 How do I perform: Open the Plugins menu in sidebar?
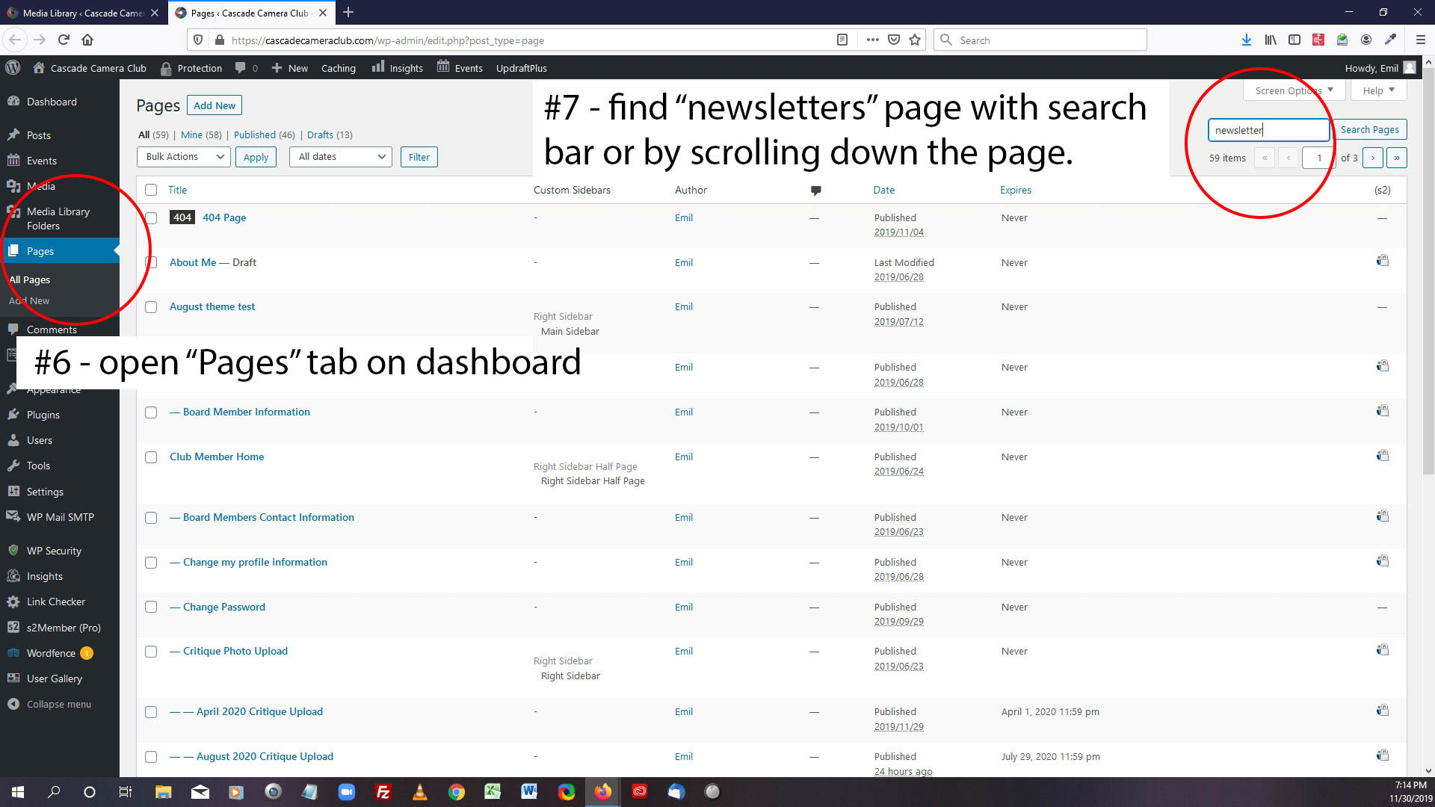[x=43, y=415]
